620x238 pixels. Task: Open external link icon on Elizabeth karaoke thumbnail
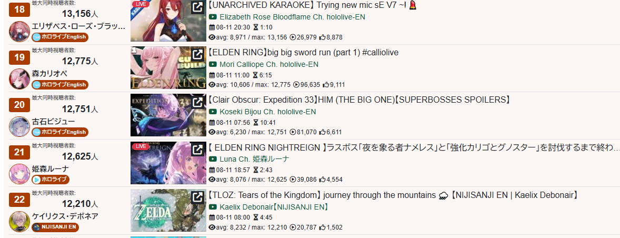pyautogui.click(x=198, y=7)
